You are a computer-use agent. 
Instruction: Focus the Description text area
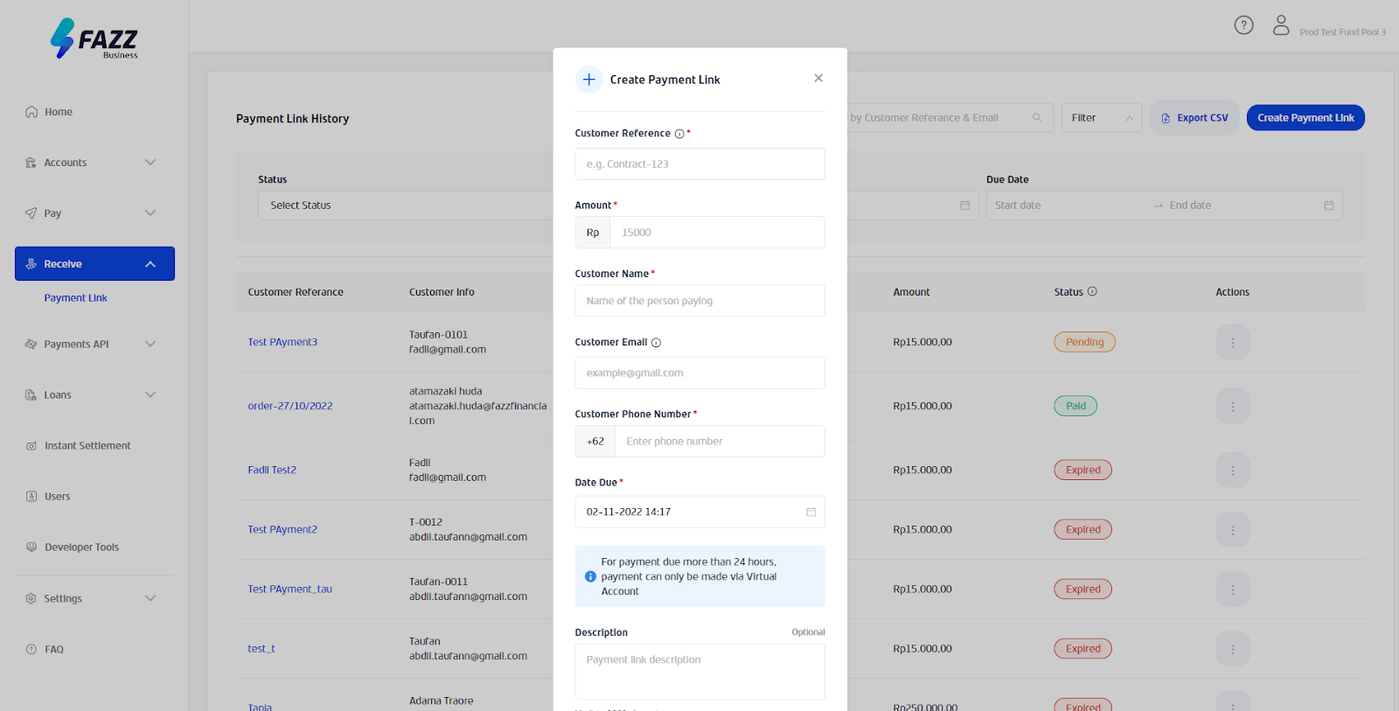[x=699, y=672]
